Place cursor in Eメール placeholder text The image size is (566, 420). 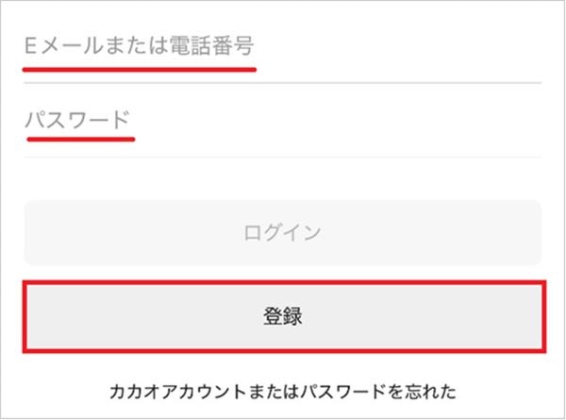tap(139, 44)
